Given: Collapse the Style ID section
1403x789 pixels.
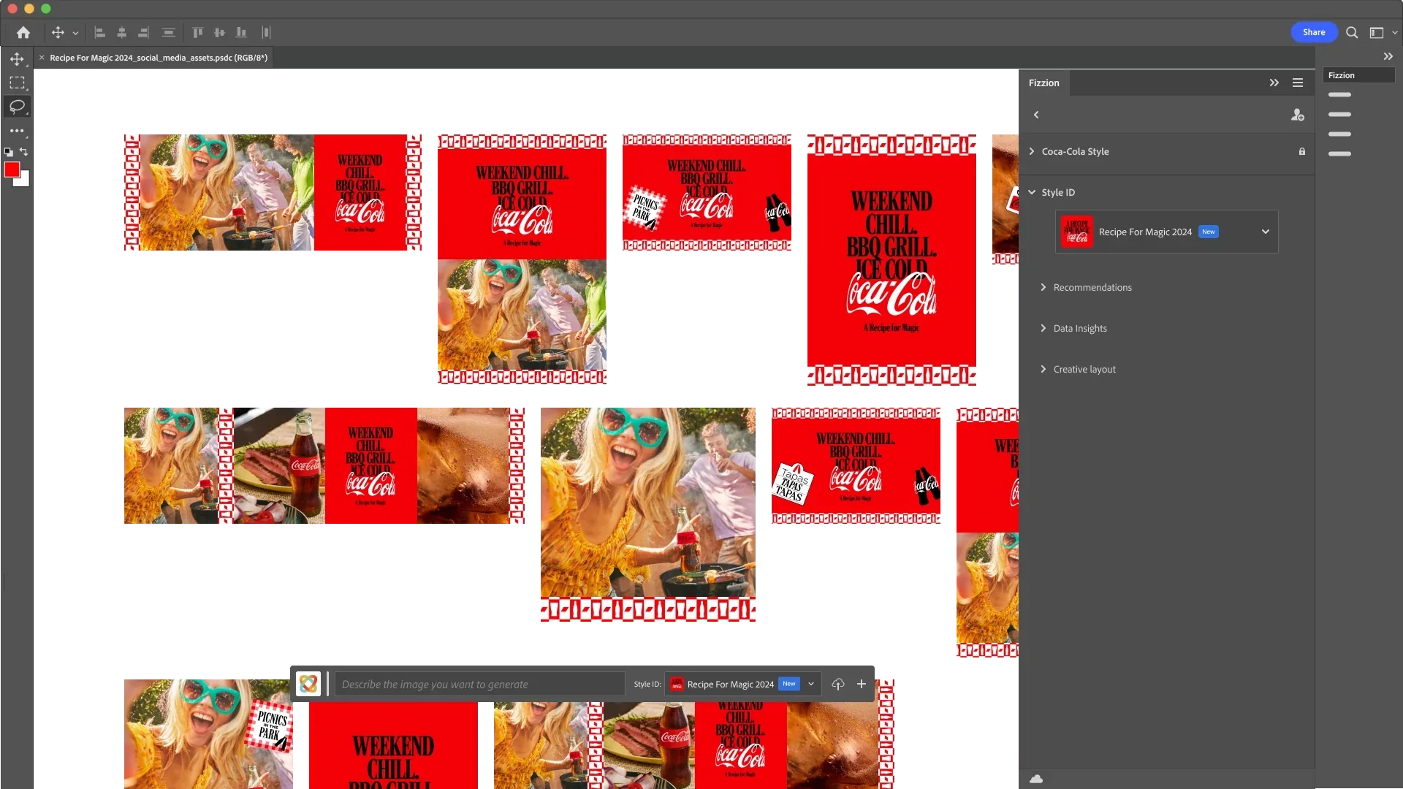Looking at the screenshot, I should pos(1032,192).
